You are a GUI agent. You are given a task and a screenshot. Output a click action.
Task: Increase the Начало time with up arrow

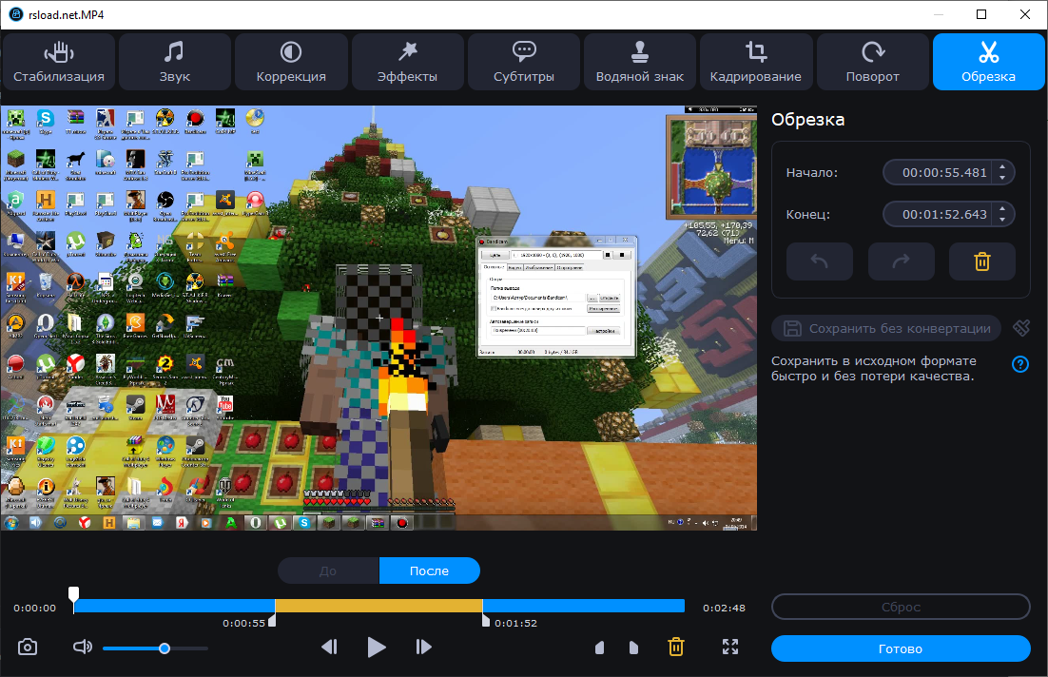click(1002, 167)
